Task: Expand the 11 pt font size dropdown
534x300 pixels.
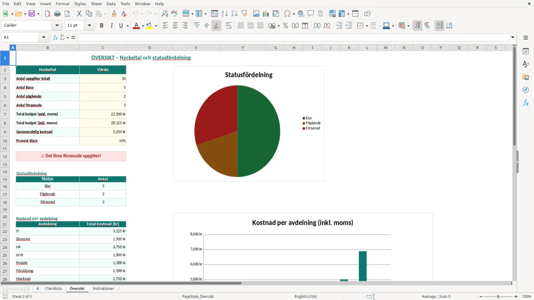Action: pyautogui.click(x=89, y=26)
